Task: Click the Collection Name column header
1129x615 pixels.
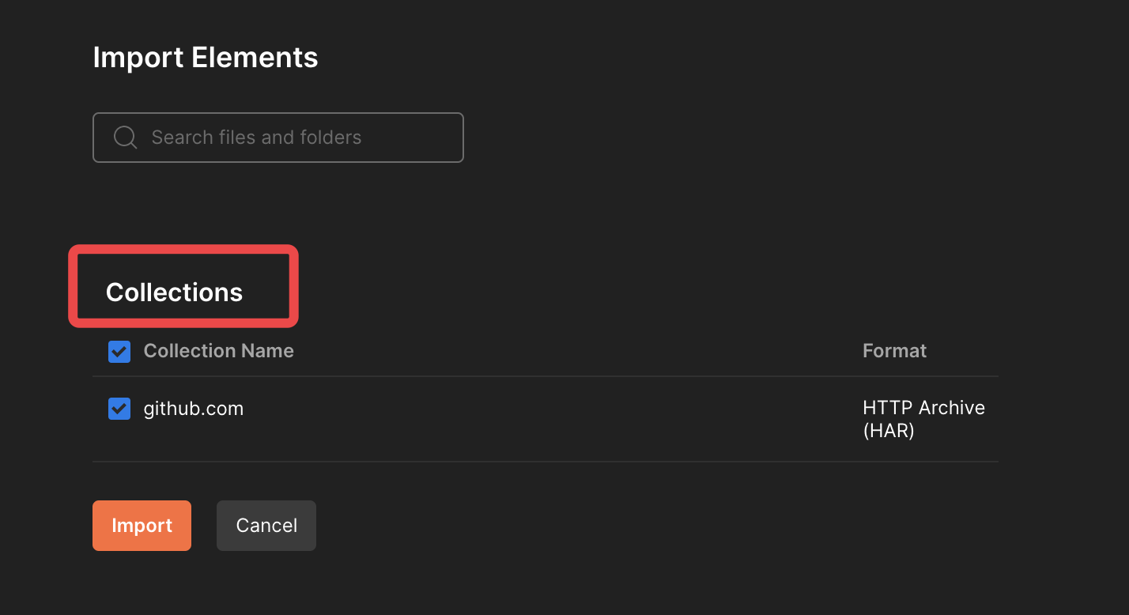Action: pos(219,351)
